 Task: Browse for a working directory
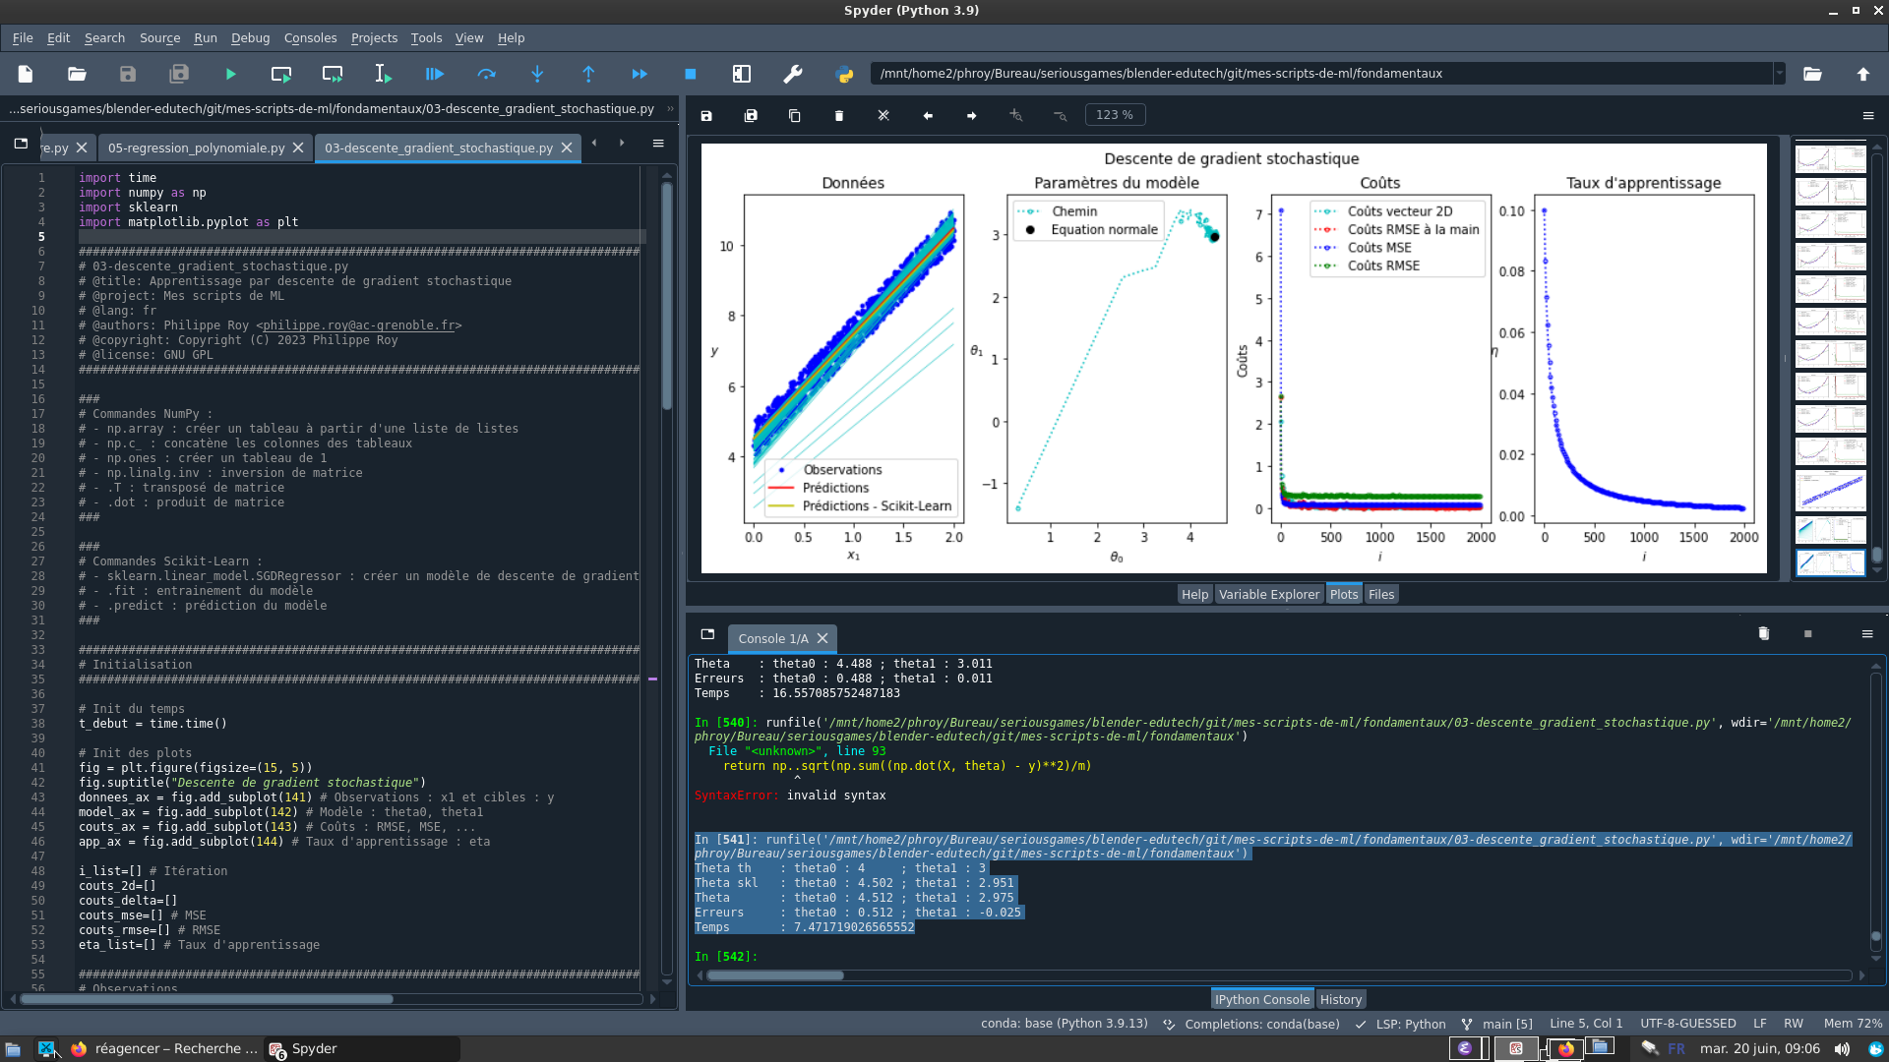point(1812,74)
